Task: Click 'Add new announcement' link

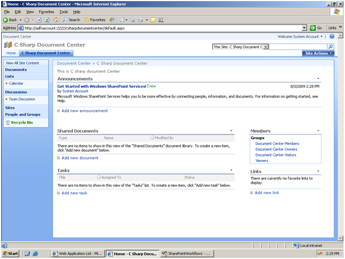Action: click(x=84, y=111)
